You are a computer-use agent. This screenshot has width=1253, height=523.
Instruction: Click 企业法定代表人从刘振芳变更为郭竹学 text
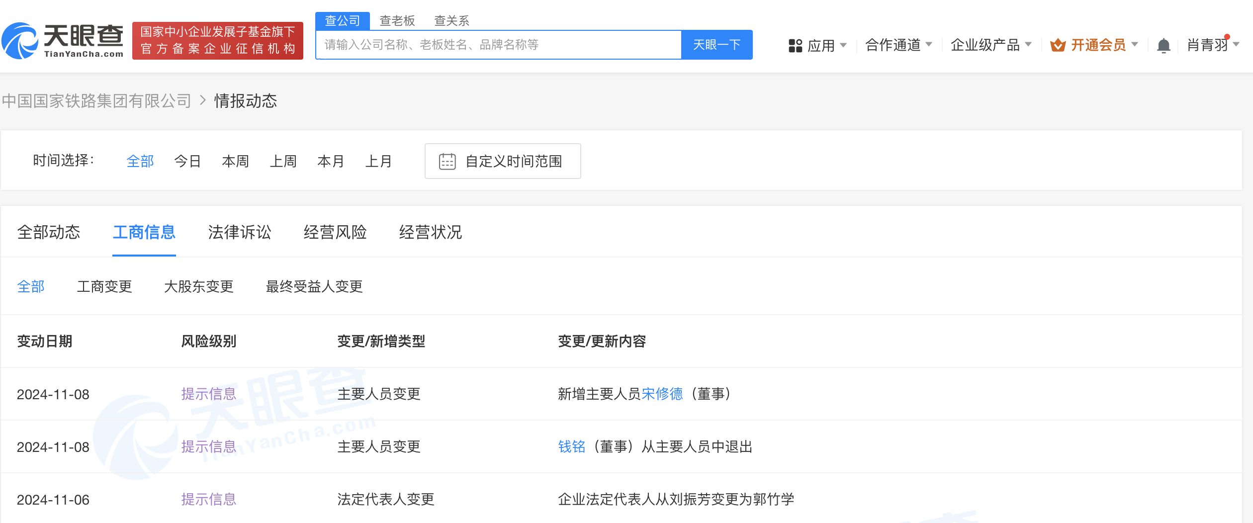(676, 499)
